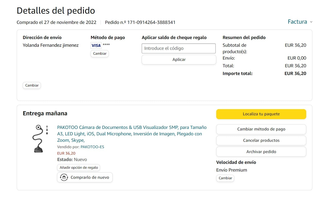Click Archivar pedido button

(x=261, y=152)
